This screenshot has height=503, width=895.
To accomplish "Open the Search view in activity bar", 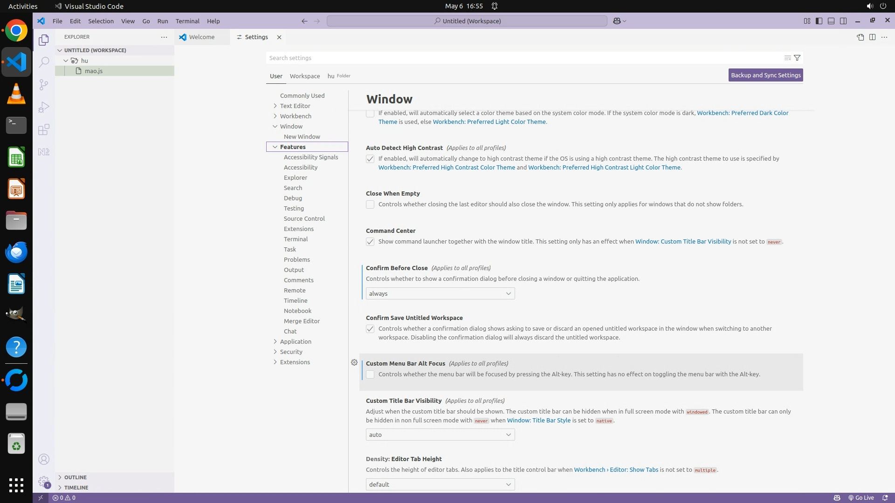I will coord(44,62).
